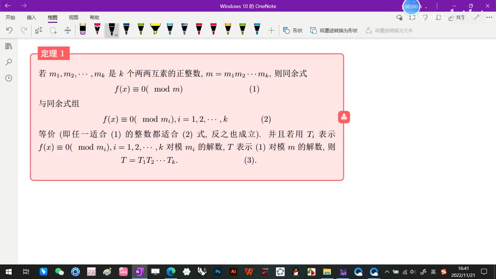Open the 开始 ribbon tab
Screen dimensions: 496x279
pyautogui.click(x=10, y=17)
